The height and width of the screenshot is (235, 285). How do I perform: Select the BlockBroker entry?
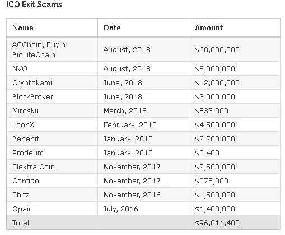[x=32, y=96]
